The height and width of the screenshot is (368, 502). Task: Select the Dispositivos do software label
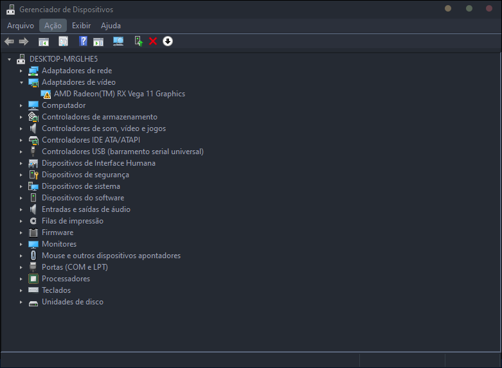click(83, 198)
